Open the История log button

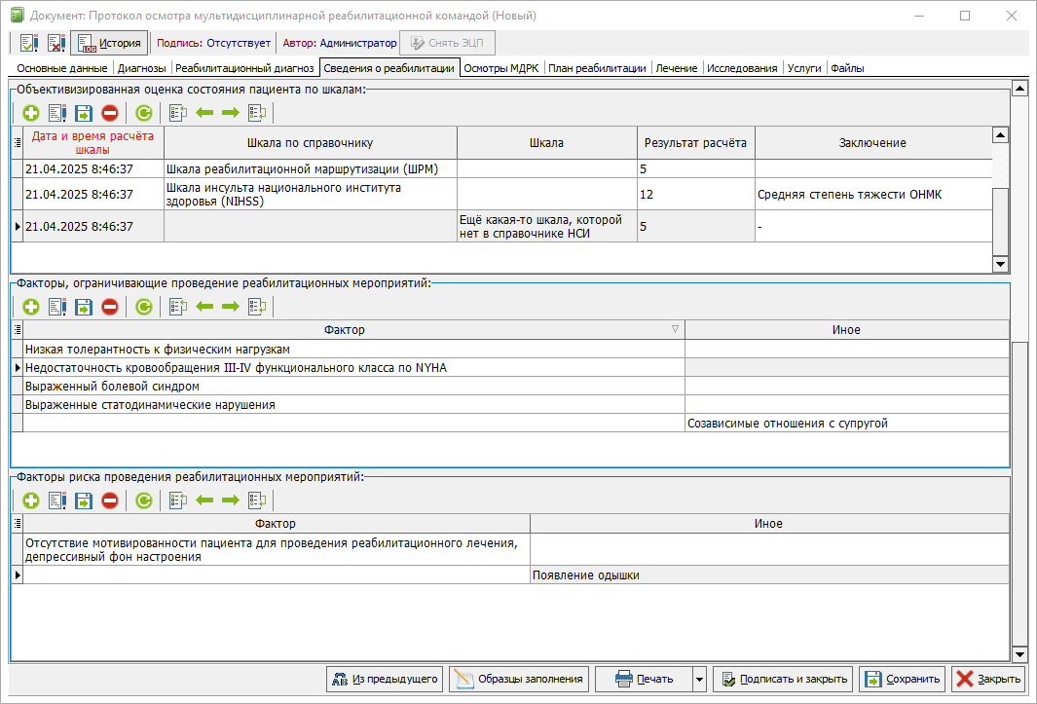click(109, 43)
